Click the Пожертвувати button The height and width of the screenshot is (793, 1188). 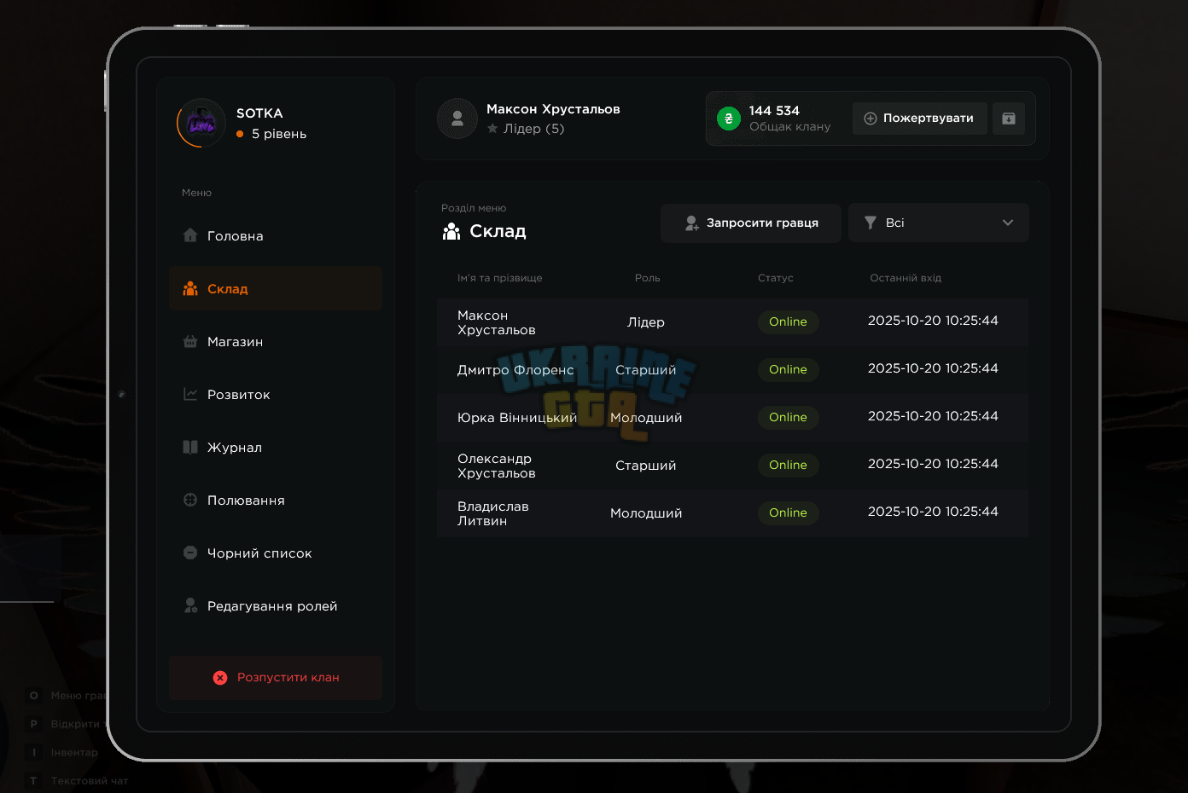[920, 119]
